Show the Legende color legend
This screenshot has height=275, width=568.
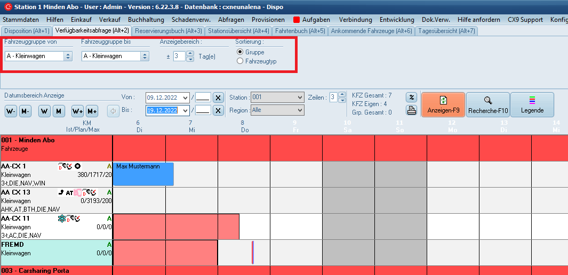coord(532,104)
